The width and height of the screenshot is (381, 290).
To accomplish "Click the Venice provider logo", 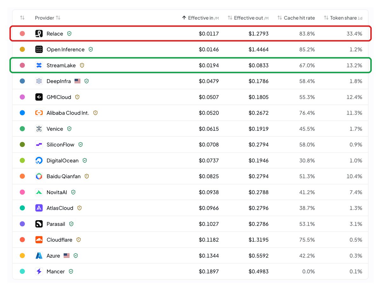I will click(x=39, y=129).
